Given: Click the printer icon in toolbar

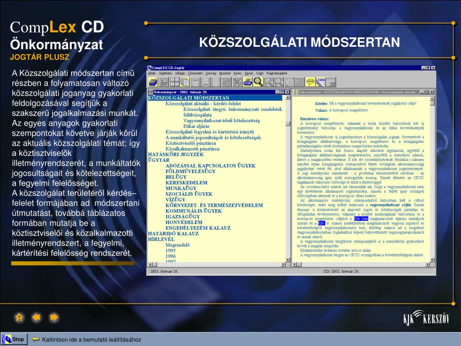Looking at the screenshot, I should (248, 82).
